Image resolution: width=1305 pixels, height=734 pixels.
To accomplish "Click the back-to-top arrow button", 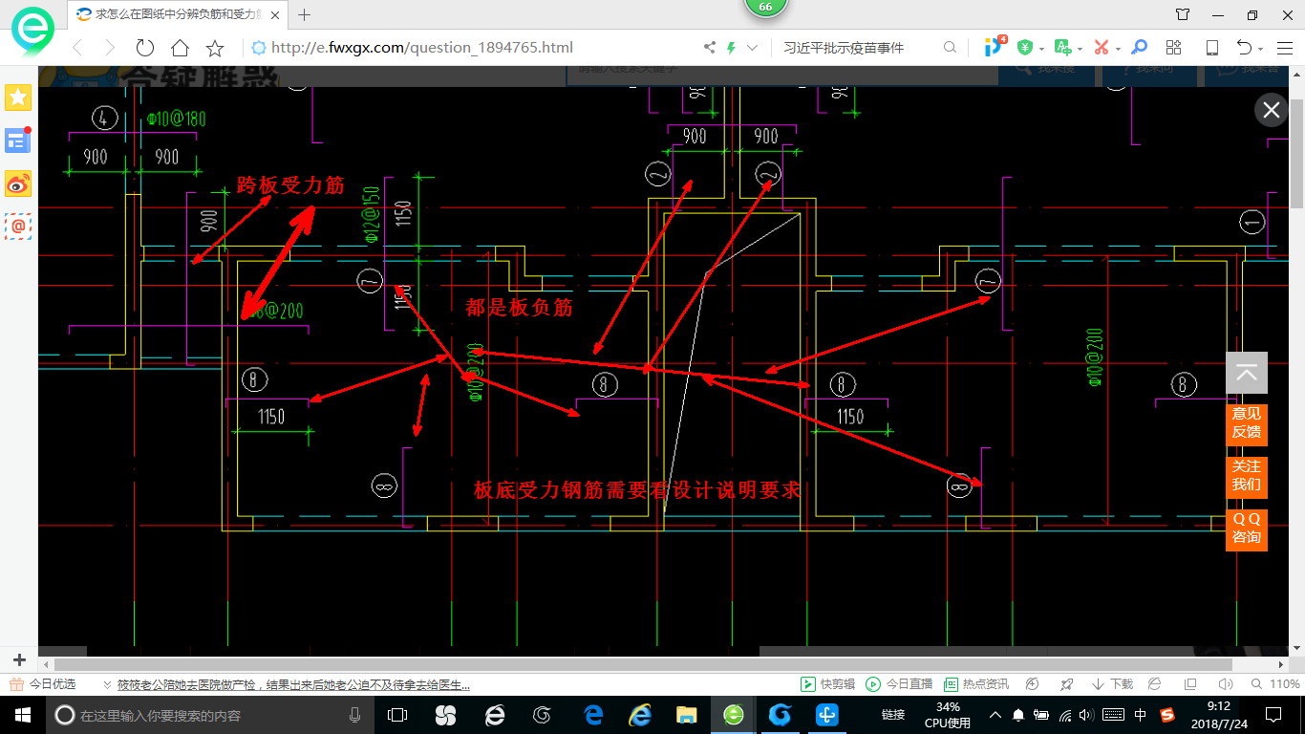I will click(x=1247, y=373).
